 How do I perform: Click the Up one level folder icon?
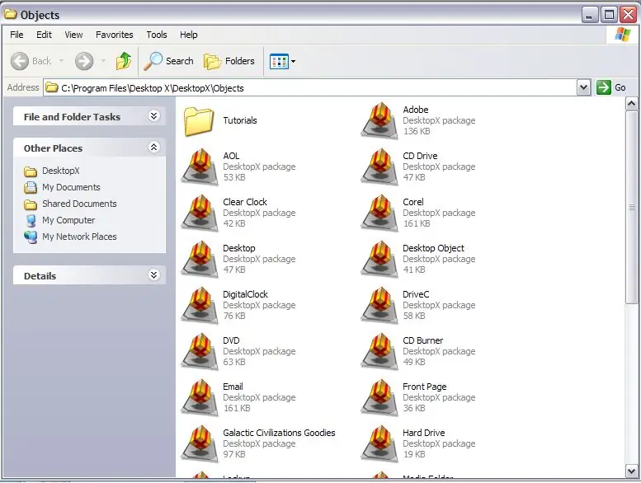tap(124, 61)
